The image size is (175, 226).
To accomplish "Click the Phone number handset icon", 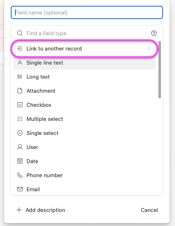I will click(x=20, y=175).
